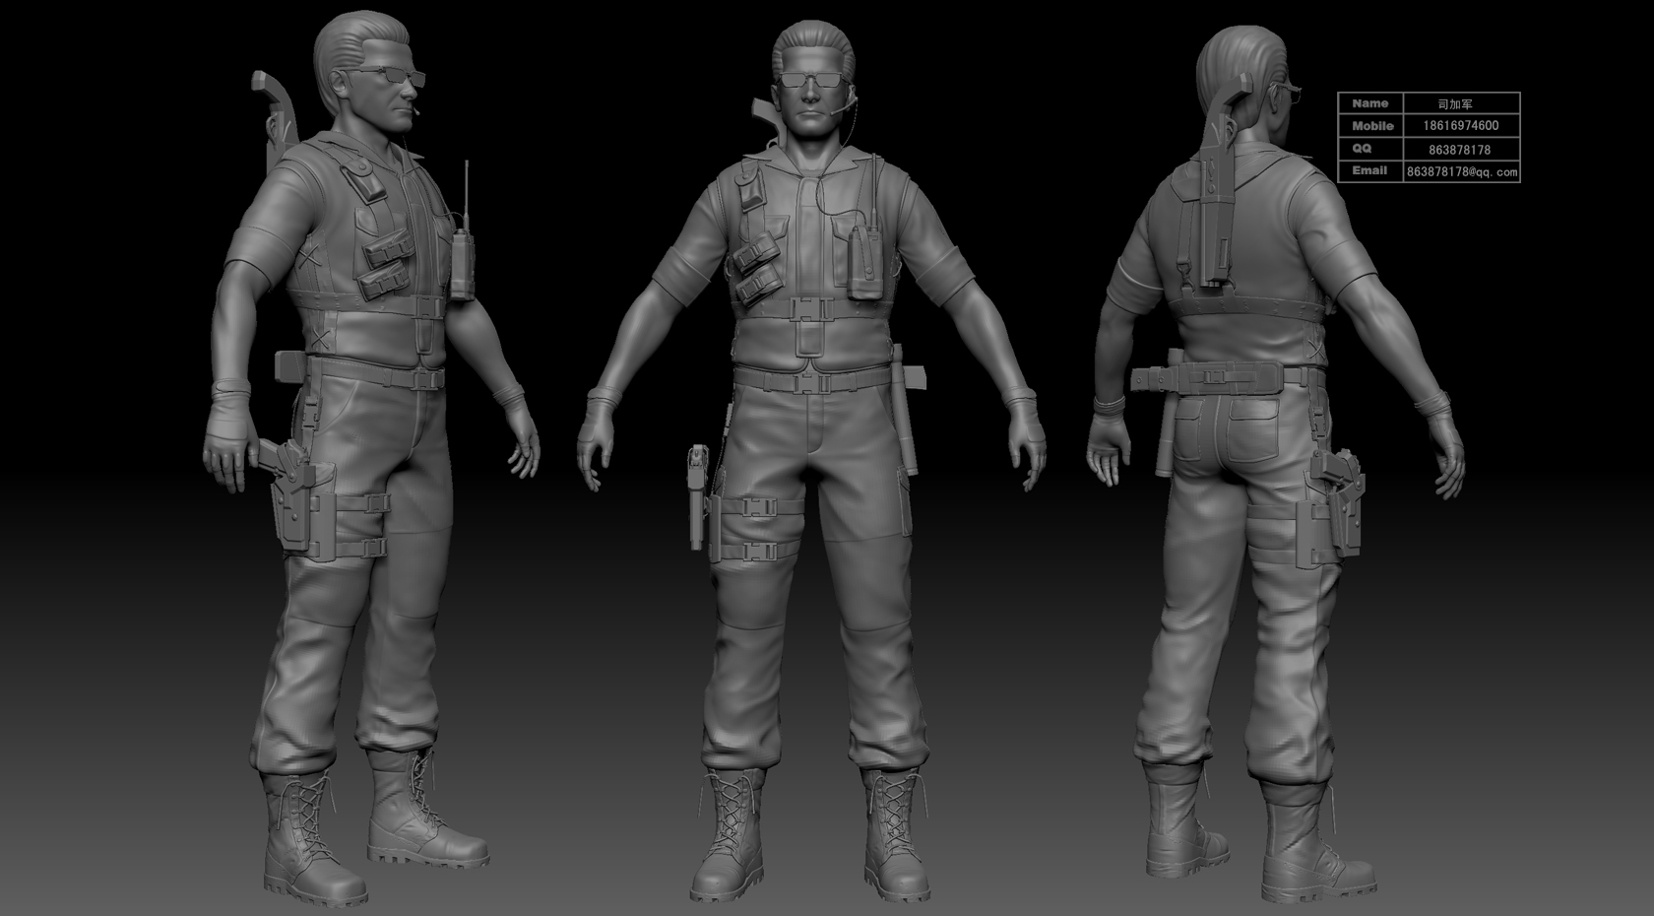Click the left side-view character render
This screenshot has height=916, width=1654.
coord(371,458)
